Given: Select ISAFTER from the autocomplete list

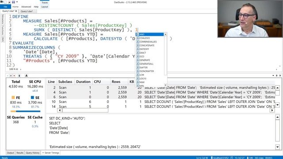Looking at the screenshot, I should [x=150, y=68].
